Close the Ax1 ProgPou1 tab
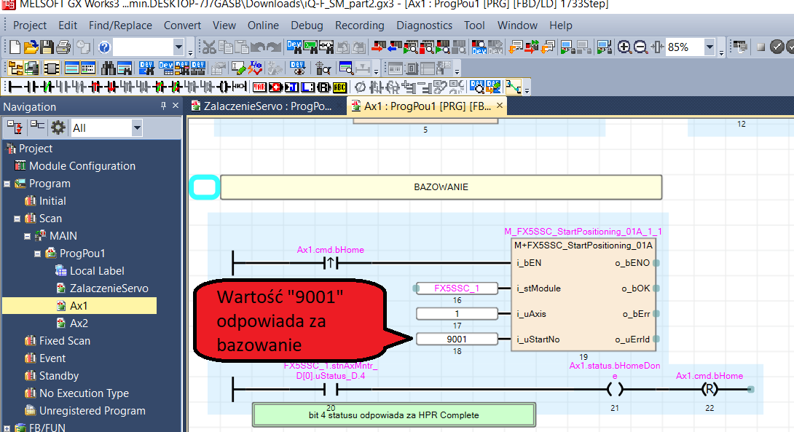 [499, 106]
